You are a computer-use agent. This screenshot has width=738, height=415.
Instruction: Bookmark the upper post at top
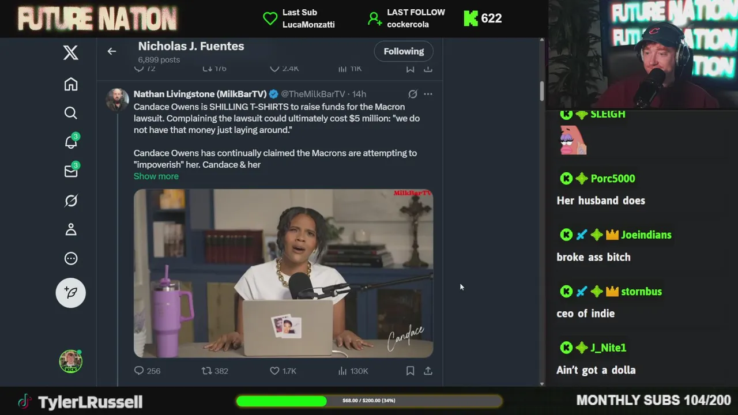pos(410,69)
